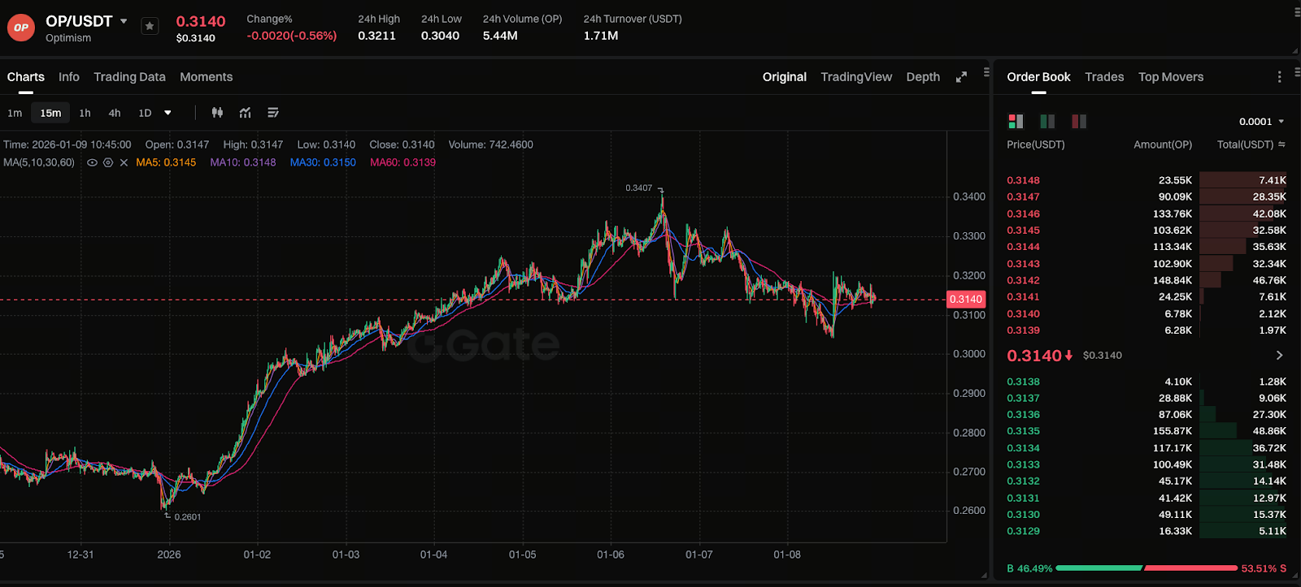Click the chart panel drag handle icon

(x=986, y=72)
